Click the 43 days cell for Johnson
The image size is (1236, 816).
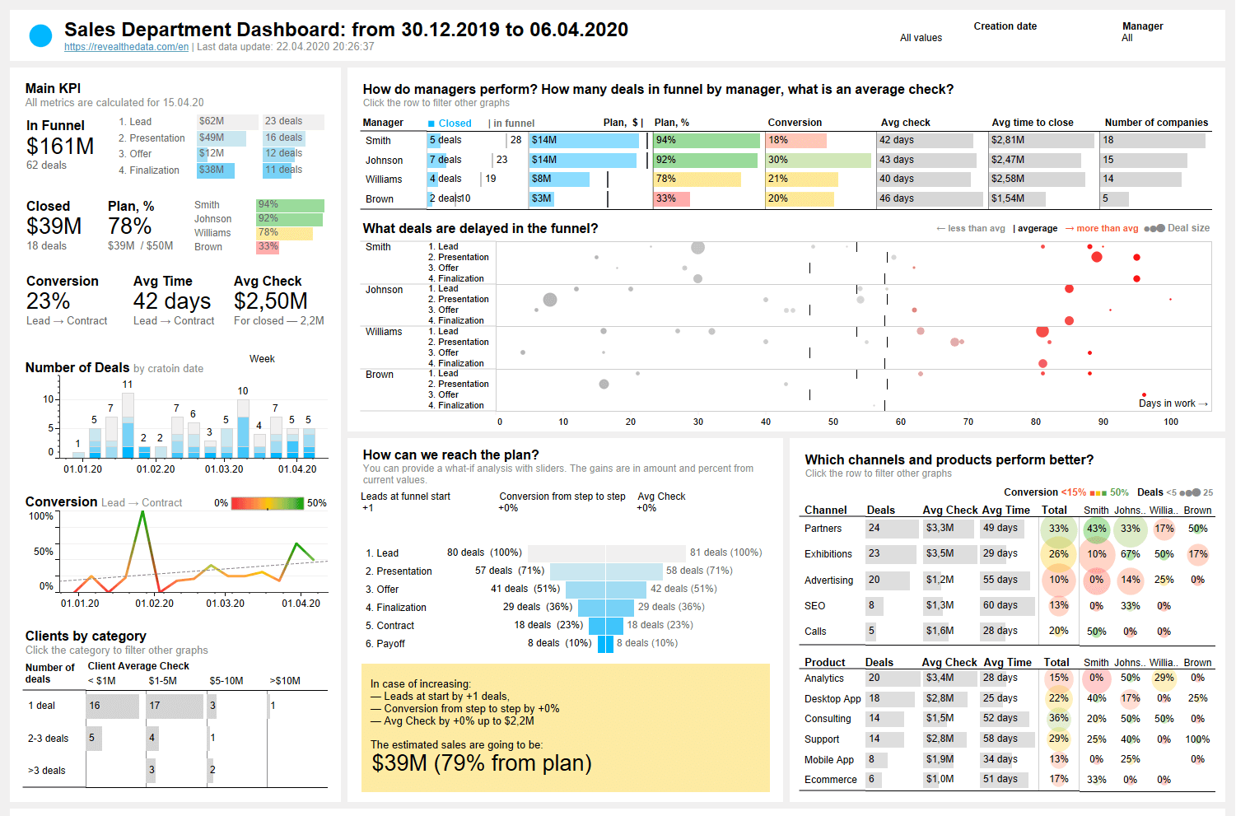point(926,160)
